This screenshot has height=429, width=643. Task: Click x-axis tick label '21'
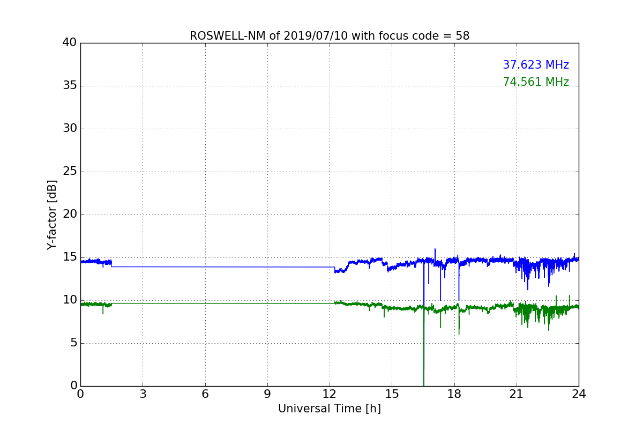click(517, 394)
